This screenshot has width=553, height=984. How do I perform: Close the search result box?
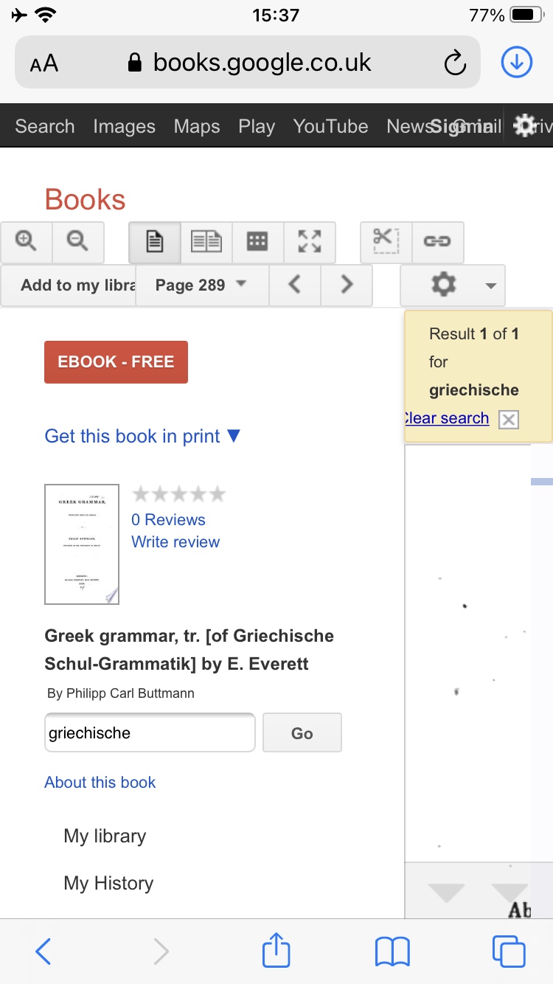[x=509, y=420]
